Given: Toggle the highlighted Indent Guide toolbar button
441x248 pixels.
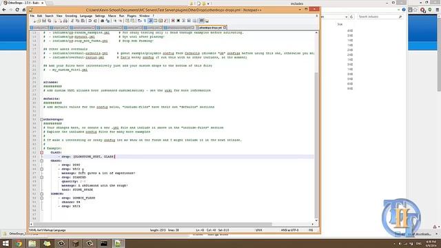Looking at the screenshot, I should (x=150, y=21).
